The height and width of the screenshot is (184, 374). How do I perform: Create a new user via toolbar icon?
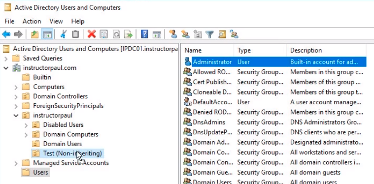173,34
